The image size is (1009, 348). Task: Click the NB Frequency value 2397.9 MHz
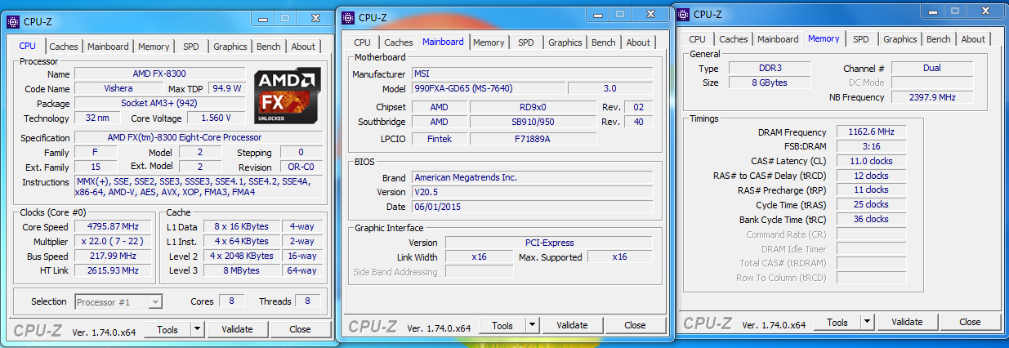931,97
